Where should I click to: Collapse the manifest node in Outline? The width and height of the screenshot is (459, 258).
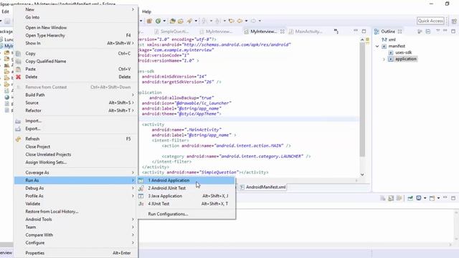[x=377, y=46]
